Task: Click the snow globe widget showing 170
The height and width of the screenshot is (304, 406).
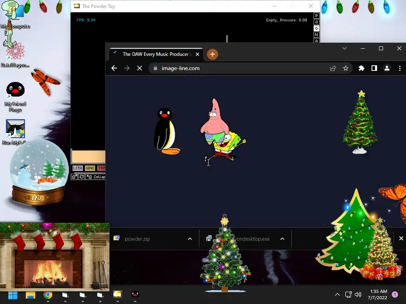Action: click(38, 172)
